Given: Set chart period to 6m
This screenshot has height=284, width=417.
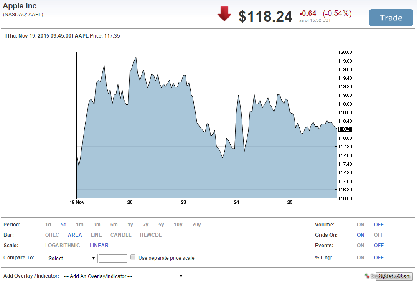Looking at the screenshot, I should pyautogui.click(x=114, y=225).
